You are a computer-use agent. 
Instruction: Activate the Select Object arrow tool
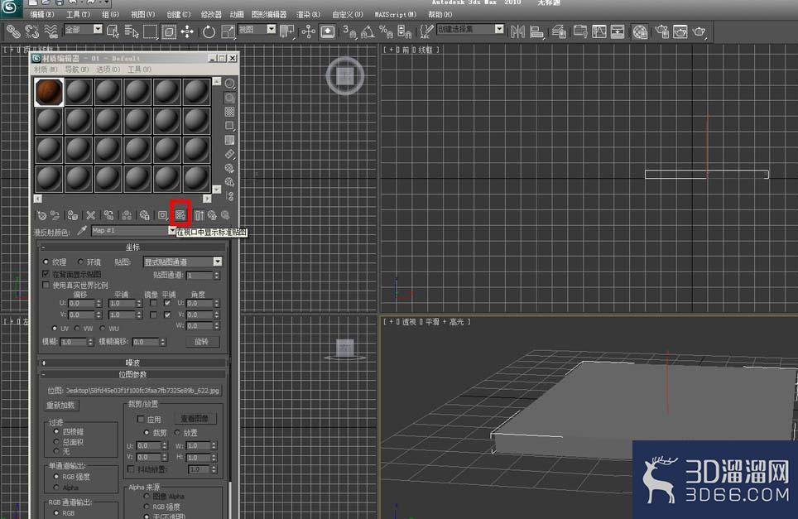coord(113,32)
